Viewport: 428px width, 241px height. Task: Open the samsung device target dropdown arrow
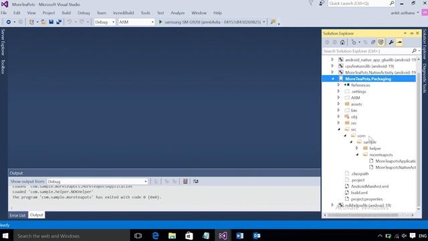[264, 22]
